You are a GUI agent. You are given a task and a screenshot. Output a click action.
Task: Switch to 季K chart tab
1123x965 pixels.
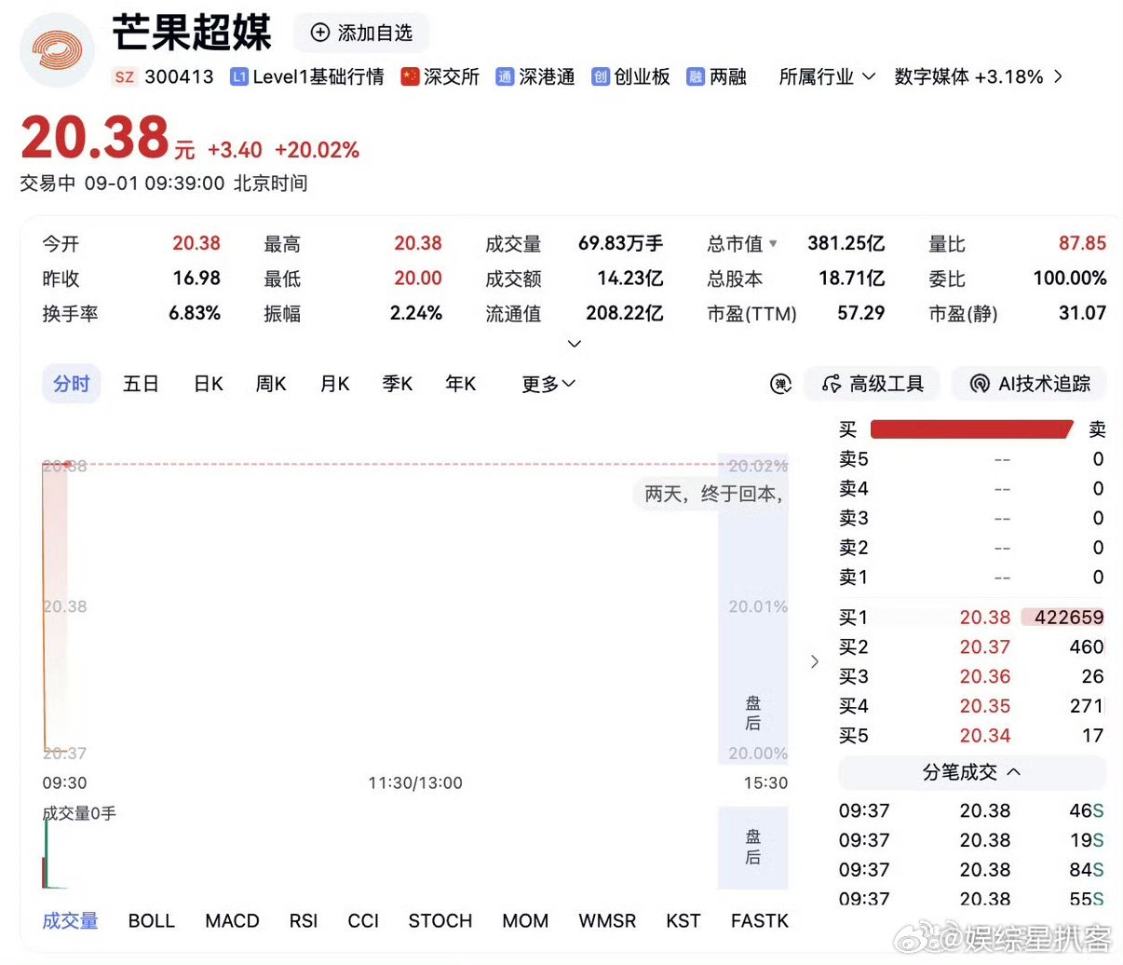pyautogui.click(x=398, y=384)
